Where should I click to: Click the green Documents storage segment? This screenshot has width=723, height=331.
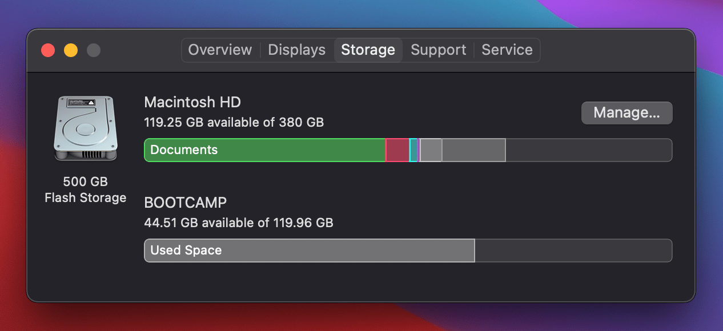coord(264,150)
